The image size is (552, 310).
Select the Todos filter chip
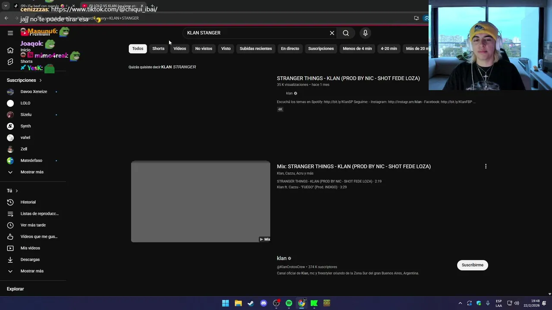138,49
